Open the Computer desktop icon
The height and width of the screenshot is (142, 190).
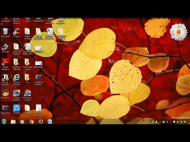[6, 20]
